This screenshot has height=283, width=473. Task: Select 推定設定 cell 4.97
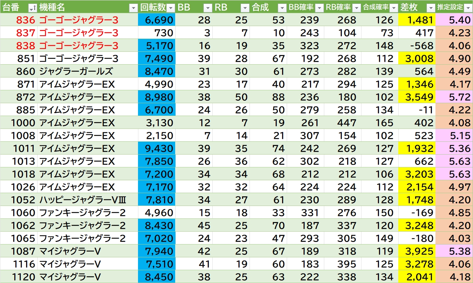click(454, 187)
